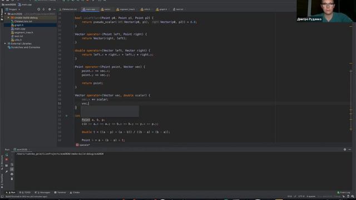Open the Terminal tool window button
Image resolution: width=356 pixels, height=200 pixels.
pyautogui.click(x=60, y=193)
